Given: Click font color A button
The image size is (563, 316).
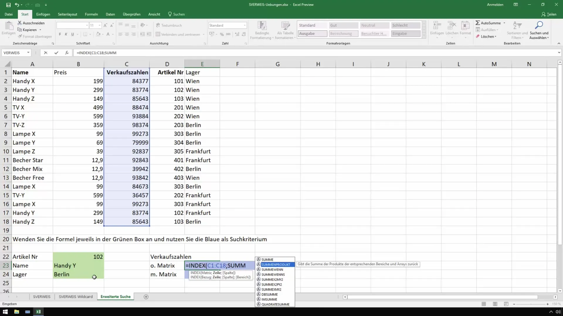Looking at the screenshot, I should [108, 34].
